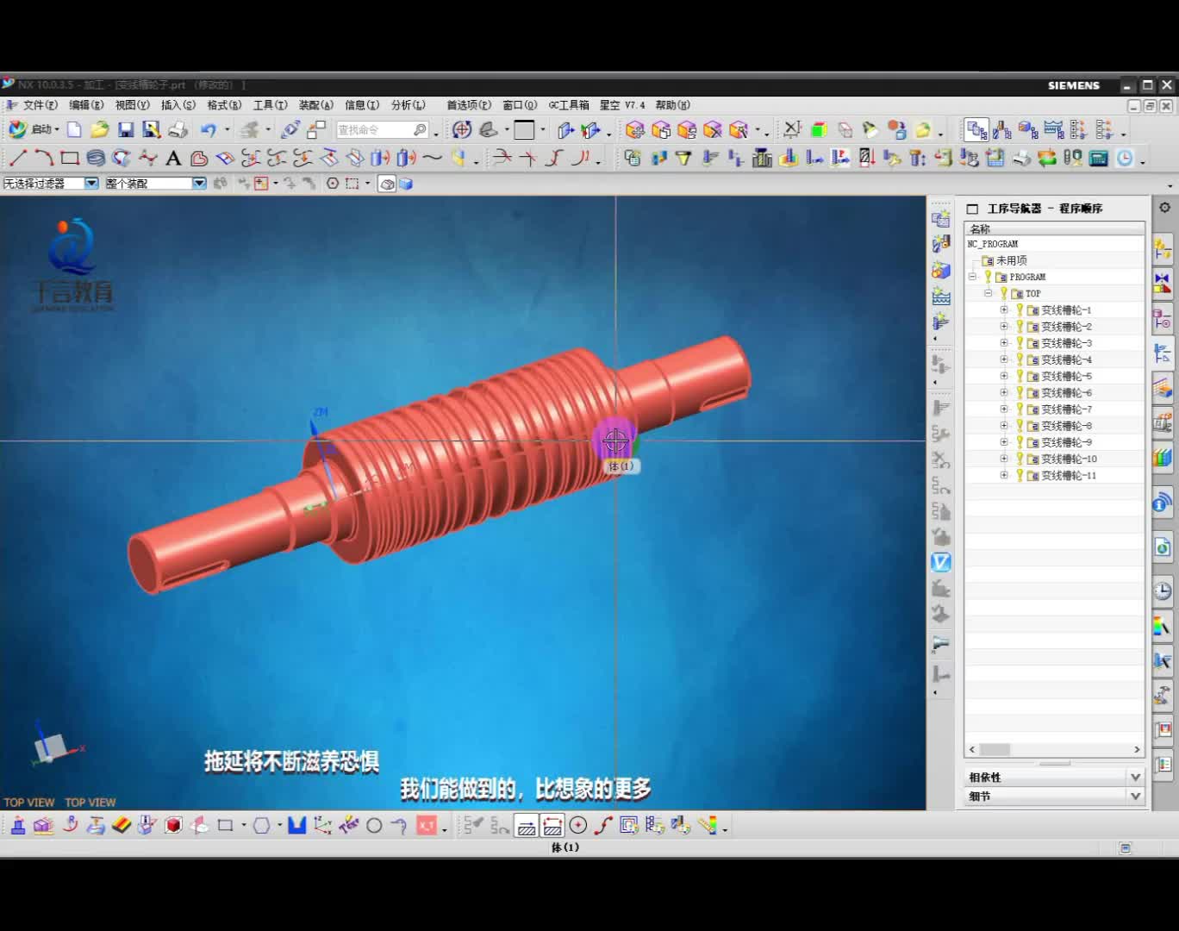Image resolution: width=1179 pixels, height=931 pixels.
Task: Click in the 查找命令 command search field
Action: tap(384, 130)
